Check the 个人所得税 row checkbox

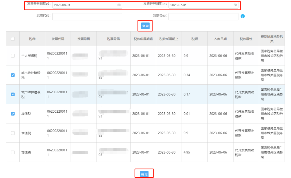click(13, 56)
